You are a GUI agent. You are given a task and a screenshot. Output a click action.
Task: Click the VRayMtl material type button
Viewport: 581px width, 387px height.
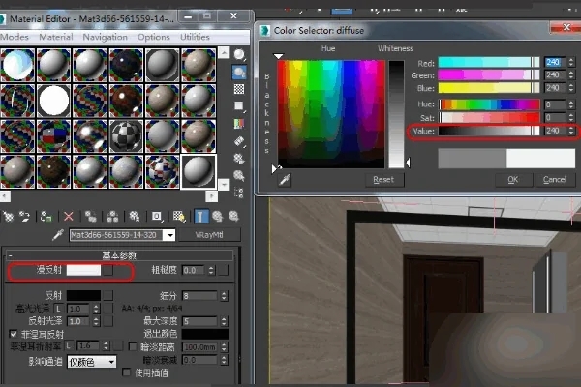click(x=209, y=235)
